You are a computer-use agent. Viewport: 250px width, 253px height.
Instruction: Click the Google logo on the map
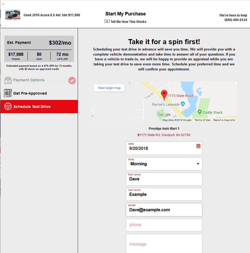click(164, 115)
